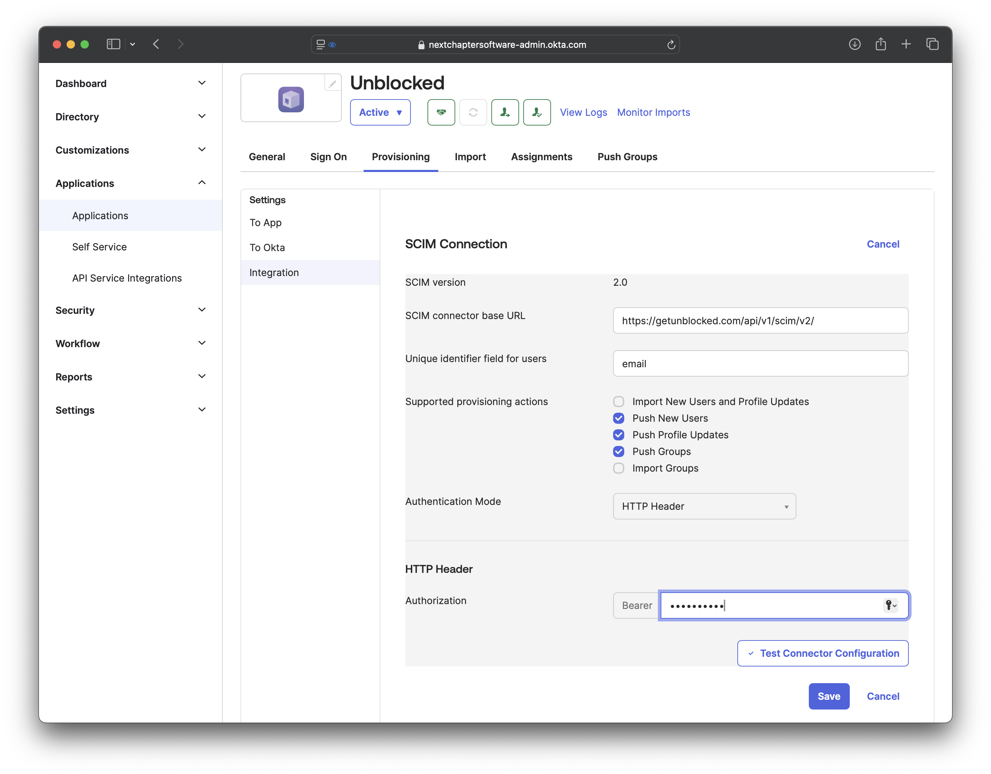Expand the Customizations sidebar section
This screenshot has height=774, width=991.
click(x=130, y=149)
